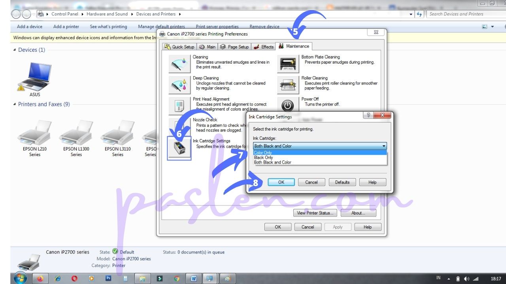Show hidden tray icons arrow
This screenshot has width=506, height=284.
click(x=449, y=278)
